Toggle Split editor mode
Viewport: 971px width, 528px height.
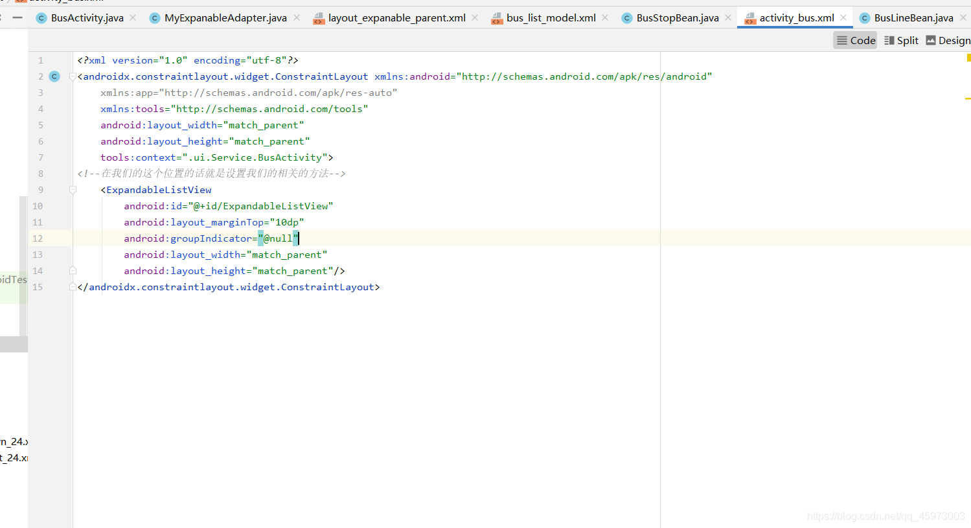[x=901, y=40]
